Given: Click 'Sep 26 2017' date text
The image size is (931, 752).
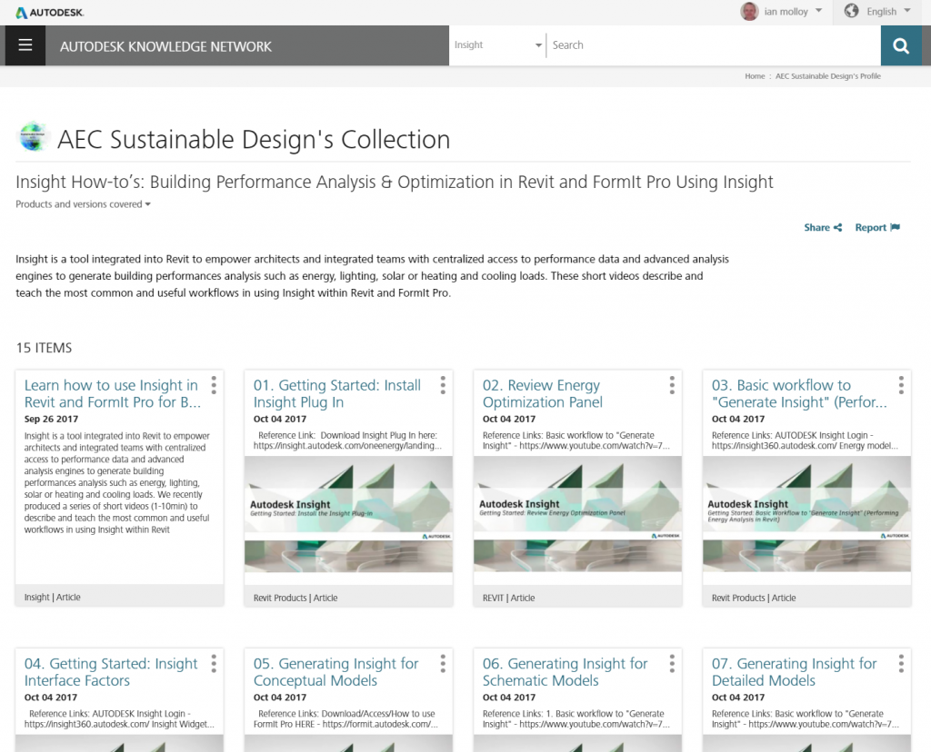Looking at the screenshot, I should (51, 419).
